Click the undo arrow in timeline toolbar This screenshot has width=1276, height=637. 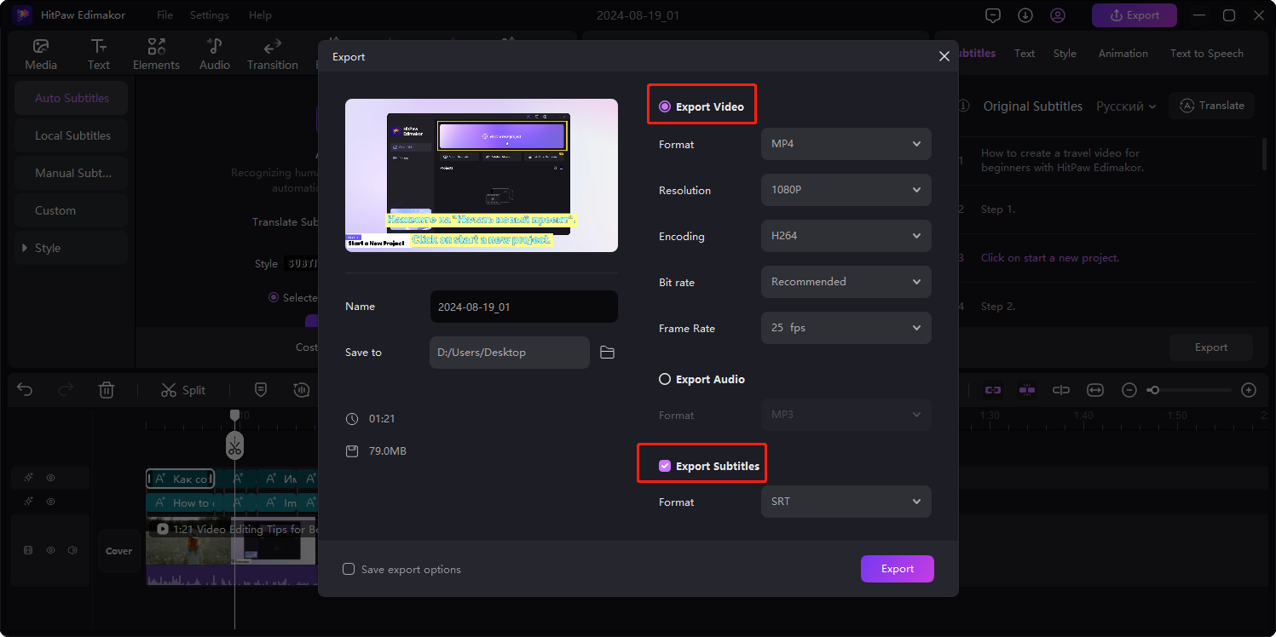[25, 390]
